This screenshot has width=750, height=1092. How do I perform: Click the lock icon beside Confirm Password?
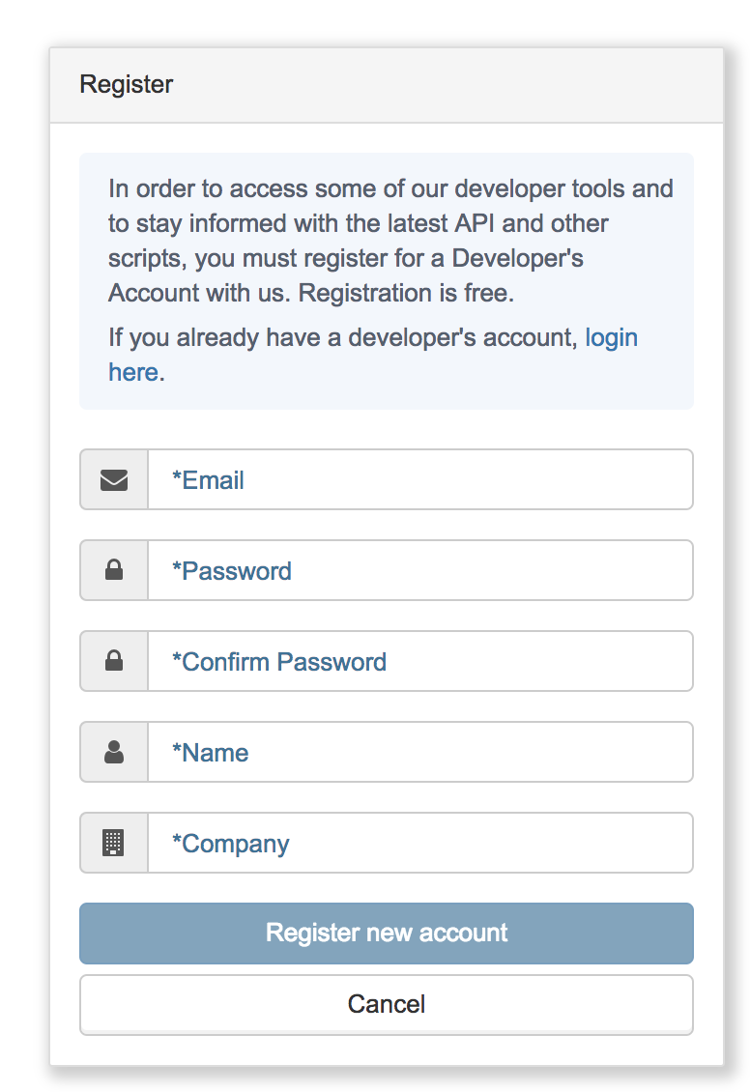coord(113,661)
